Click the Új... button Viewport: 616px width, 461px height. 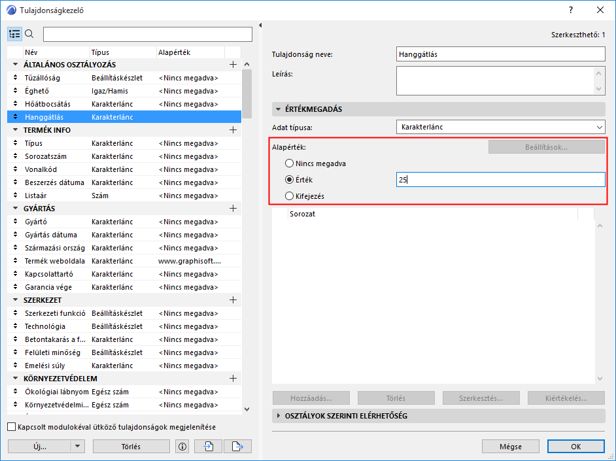click(40, 447)
